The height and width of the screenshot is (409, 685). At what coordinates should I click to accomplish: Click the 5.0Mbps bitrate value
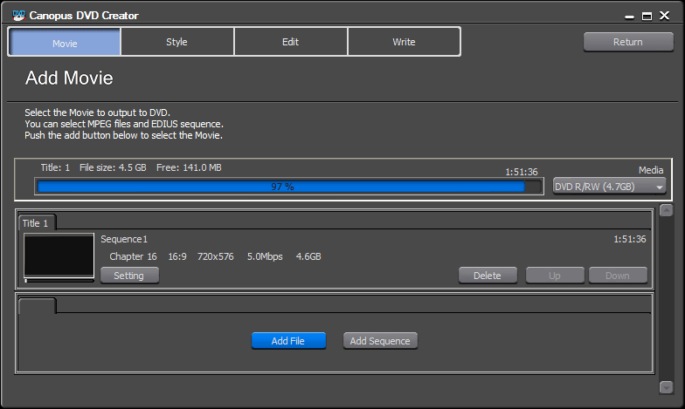point(265,256)
